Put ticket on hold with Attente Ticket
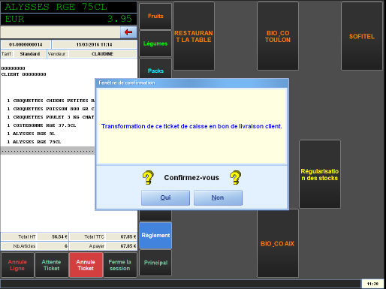This screenshot has height=289, width=386. click(x=52, y=265)
